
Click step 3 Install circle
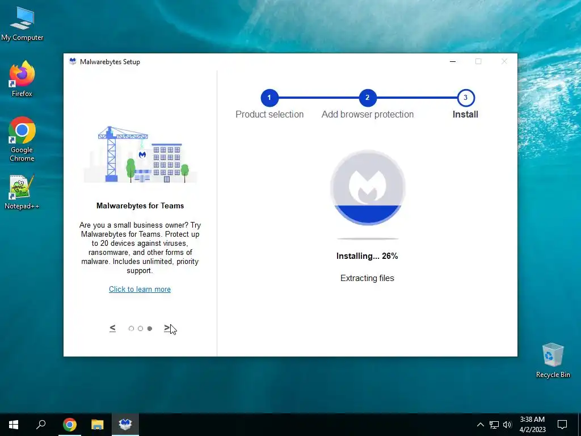466,98
